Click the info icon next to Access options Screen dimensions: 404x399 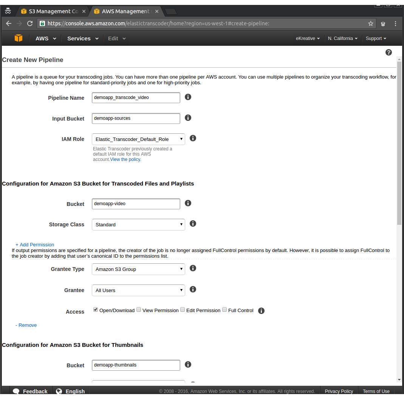(x=261, y=311)
